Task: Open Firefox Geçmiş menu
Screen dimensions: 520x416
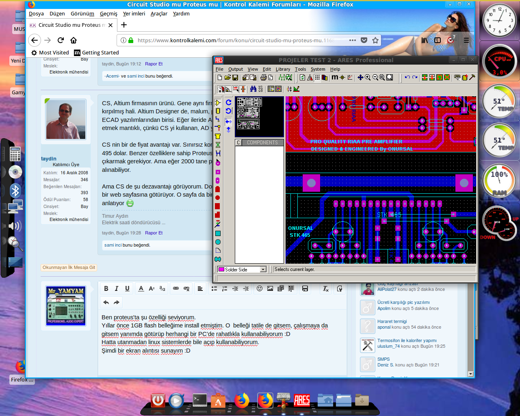Action: (x=108, y=13)
